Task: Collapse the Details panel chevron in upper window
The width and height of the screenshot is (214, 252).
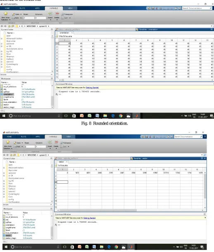Action: [x=52, y=75]
